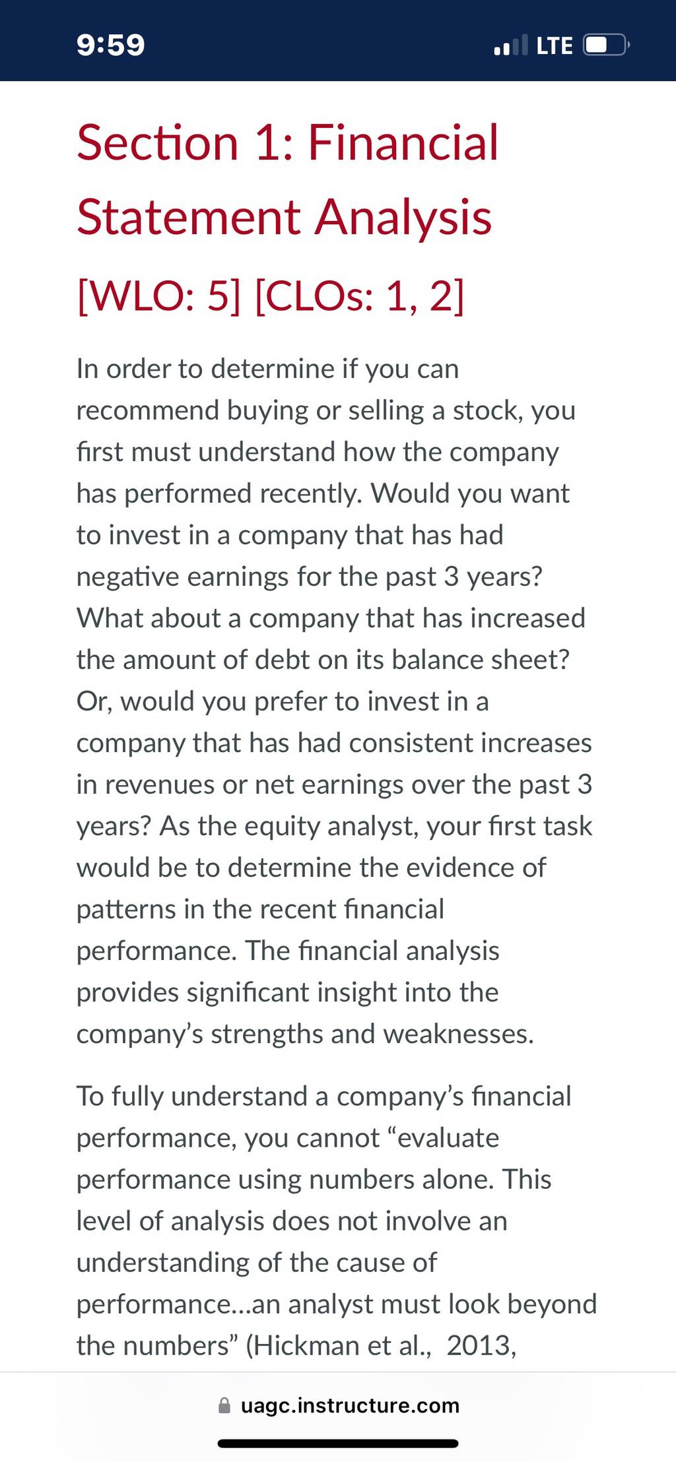The height and width of the screenshot is (1462, 676).
Task: Tap the '[WLO: 5]' tag text
Action: pyautogui.click(x=158, y=296)
